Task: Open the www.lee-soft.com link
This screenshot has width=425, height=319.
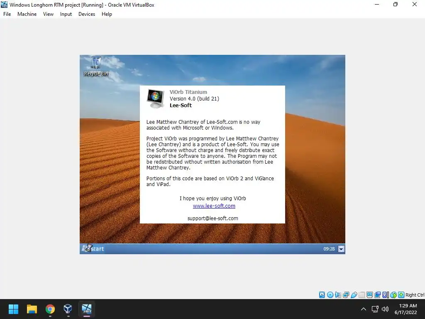Action: click(x=214, y=206)
